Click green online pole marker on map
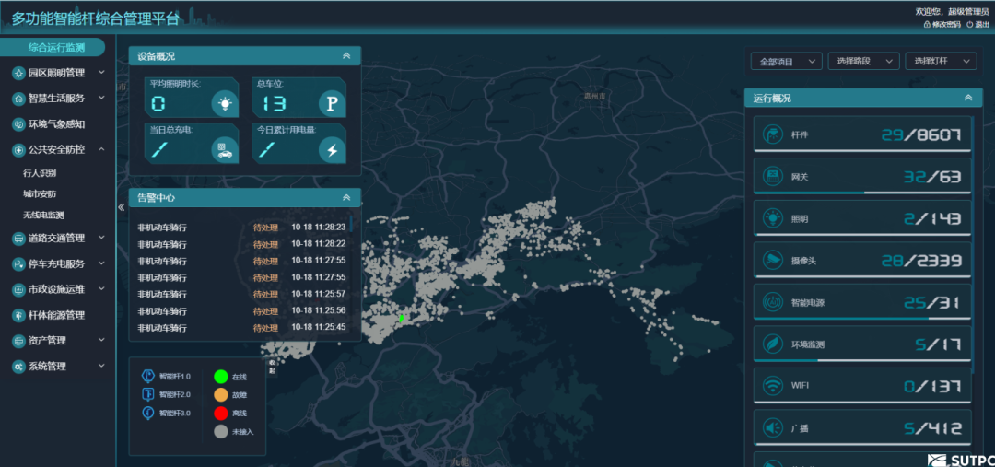 click(401, 318)
